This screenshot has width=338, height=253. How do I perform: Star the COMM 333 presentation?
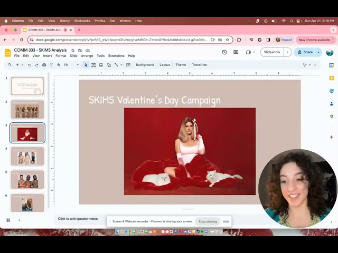73,51
